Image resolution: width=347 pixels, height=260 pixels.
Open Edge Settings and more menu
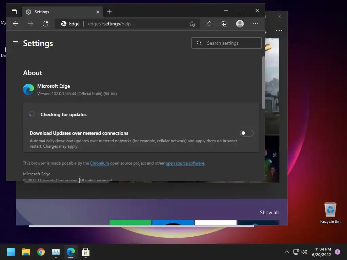pos(256,24)
